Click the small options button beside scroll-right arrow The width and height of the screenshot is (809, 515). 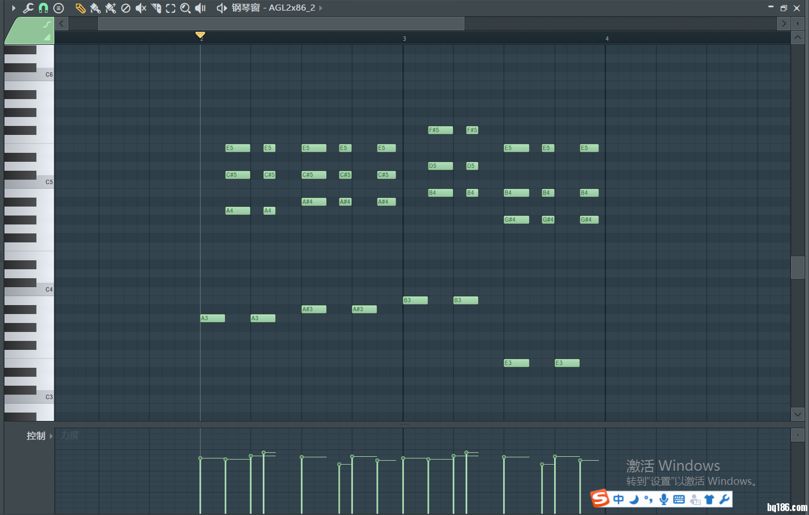[797, 24]
